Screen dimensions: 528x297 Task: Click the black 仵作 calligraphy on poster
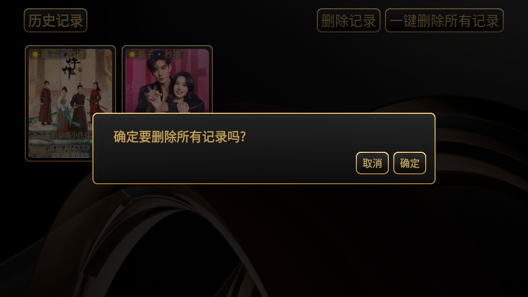click(71, 69)
